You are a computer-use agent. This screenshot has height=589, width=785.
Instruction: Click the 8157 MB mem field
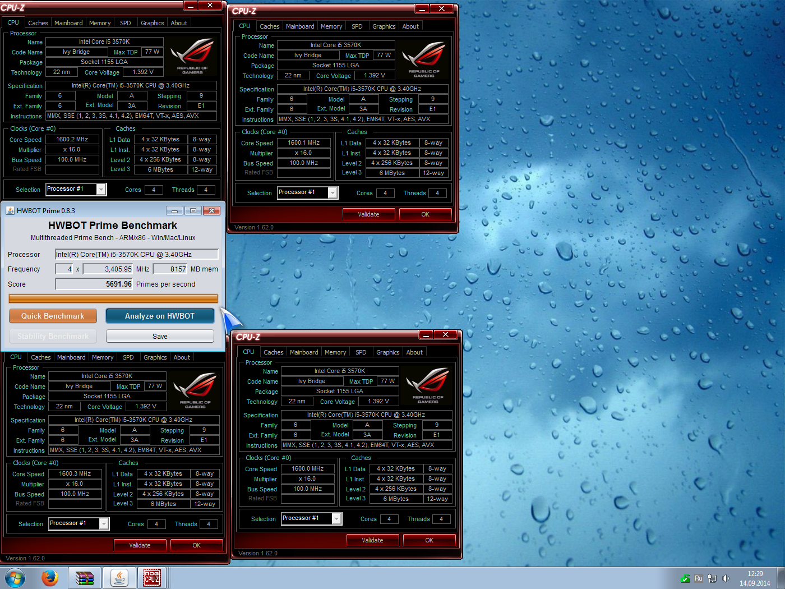click(170, 269)
